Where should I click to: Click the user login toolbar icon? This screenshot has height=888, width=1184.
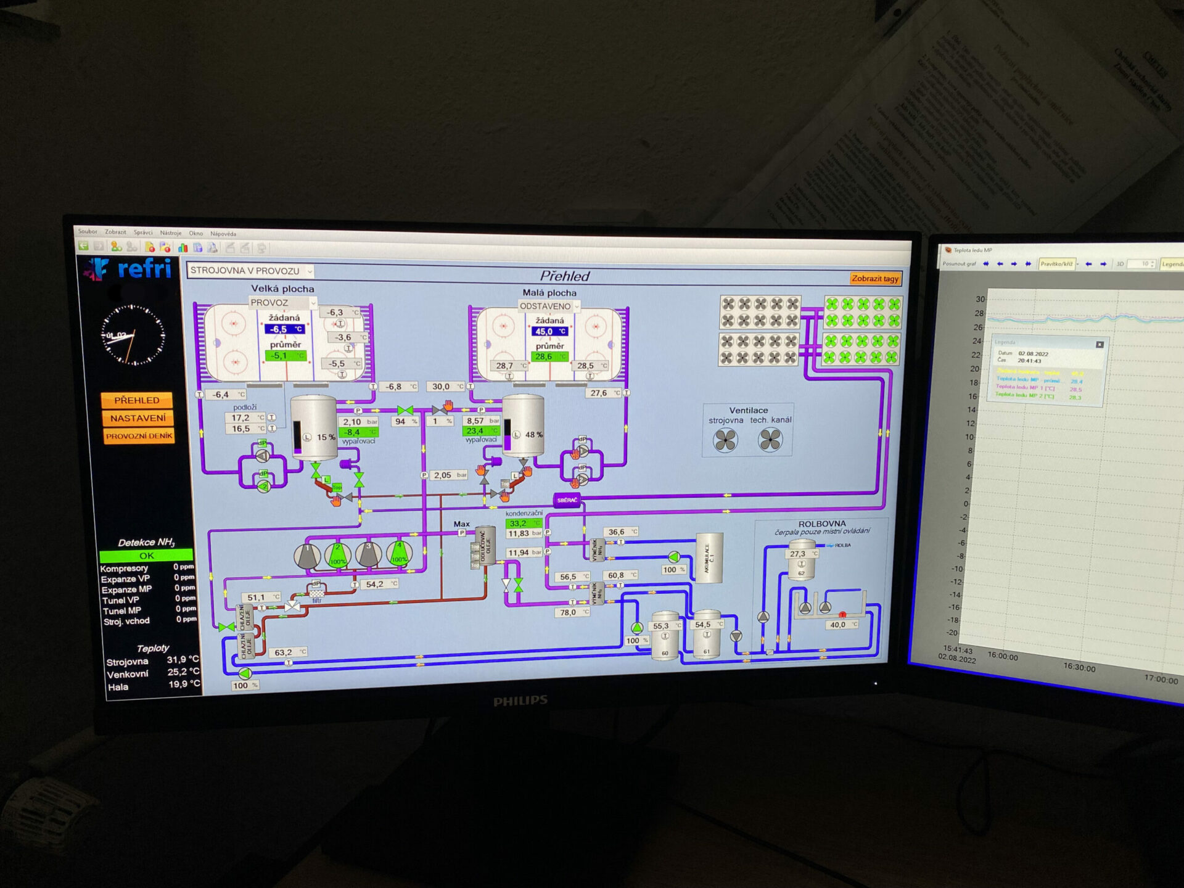[x=116, y=247]
